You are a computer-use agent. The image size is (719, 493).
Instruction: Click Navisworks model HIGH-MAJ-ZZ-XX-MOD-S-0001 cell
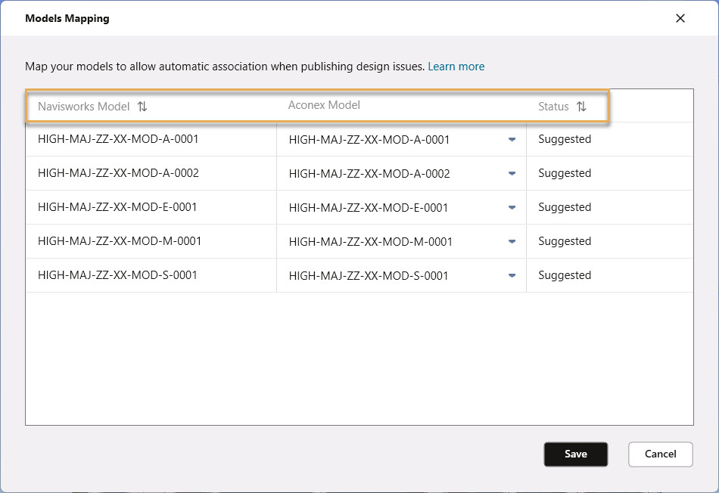(117, 275)
